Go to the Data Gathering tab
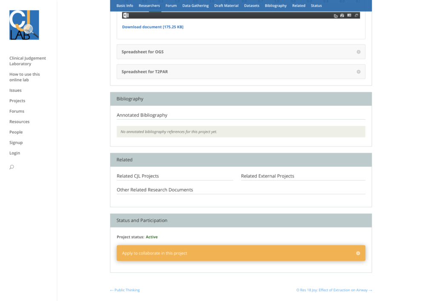 pyautogui.click(x=195, y=6)
